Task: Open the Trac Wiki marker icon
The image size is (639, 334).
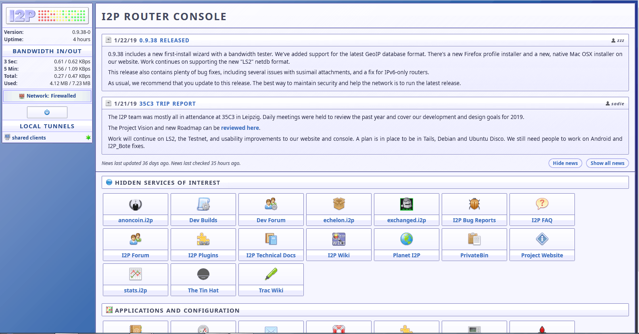Action: click(x=271, y=274)
